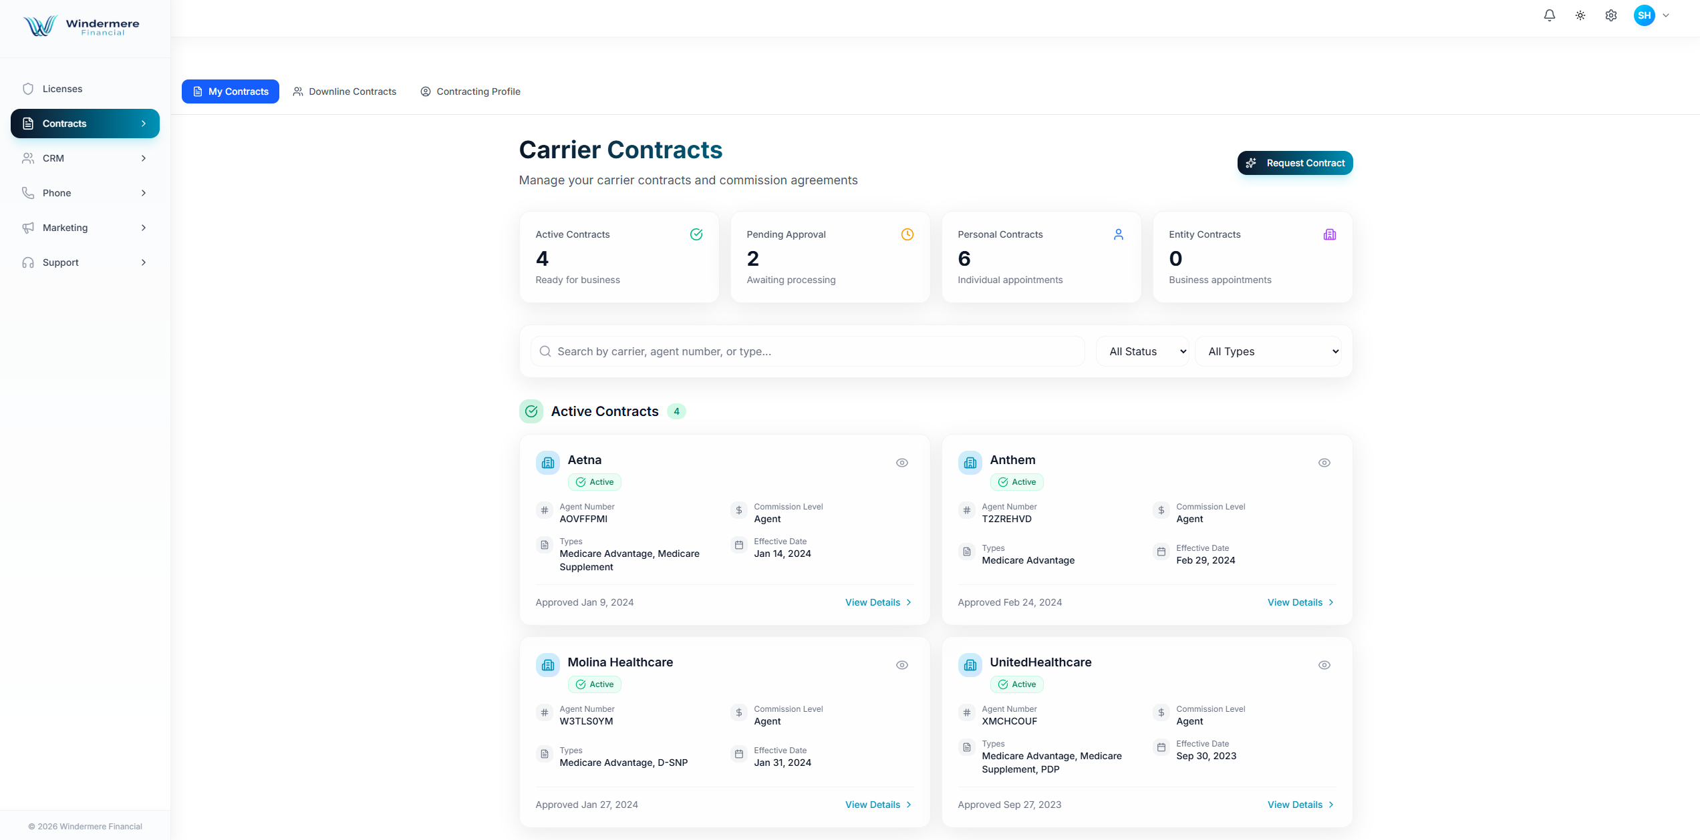Click the eye icon on Anthem card
This screenshot has height=840, width=1700.
pos(1324,462)
